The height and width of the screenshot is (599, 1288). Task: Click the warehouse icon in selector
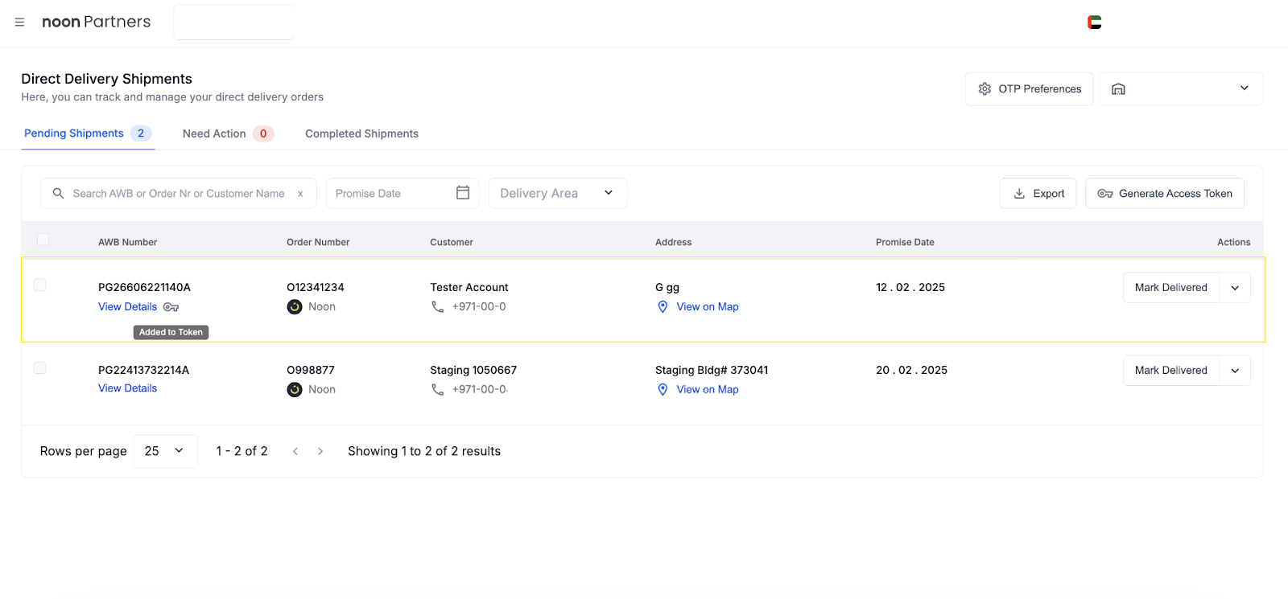pyautogui.click(x=1118, y=89)
